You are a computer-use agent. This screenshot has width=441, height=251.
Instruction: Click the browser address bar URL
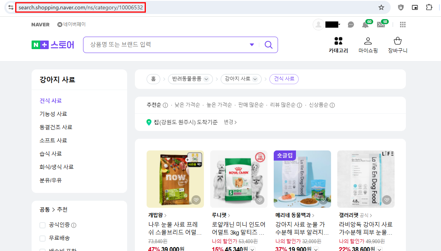pyautogui.click(x=81, y=7)
